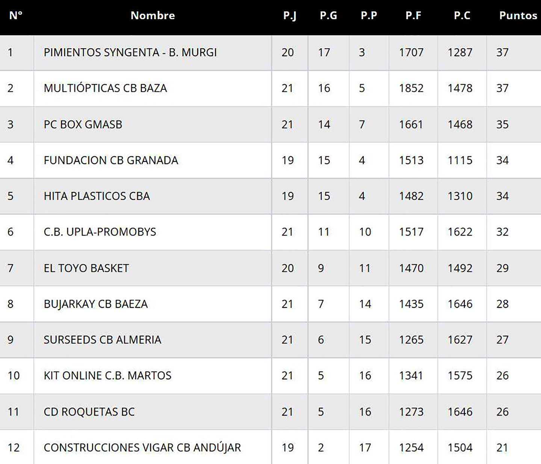Viewport: 541px width, 464px height.
Task: Click the Puntos column header
Action: tap(518, 15)
